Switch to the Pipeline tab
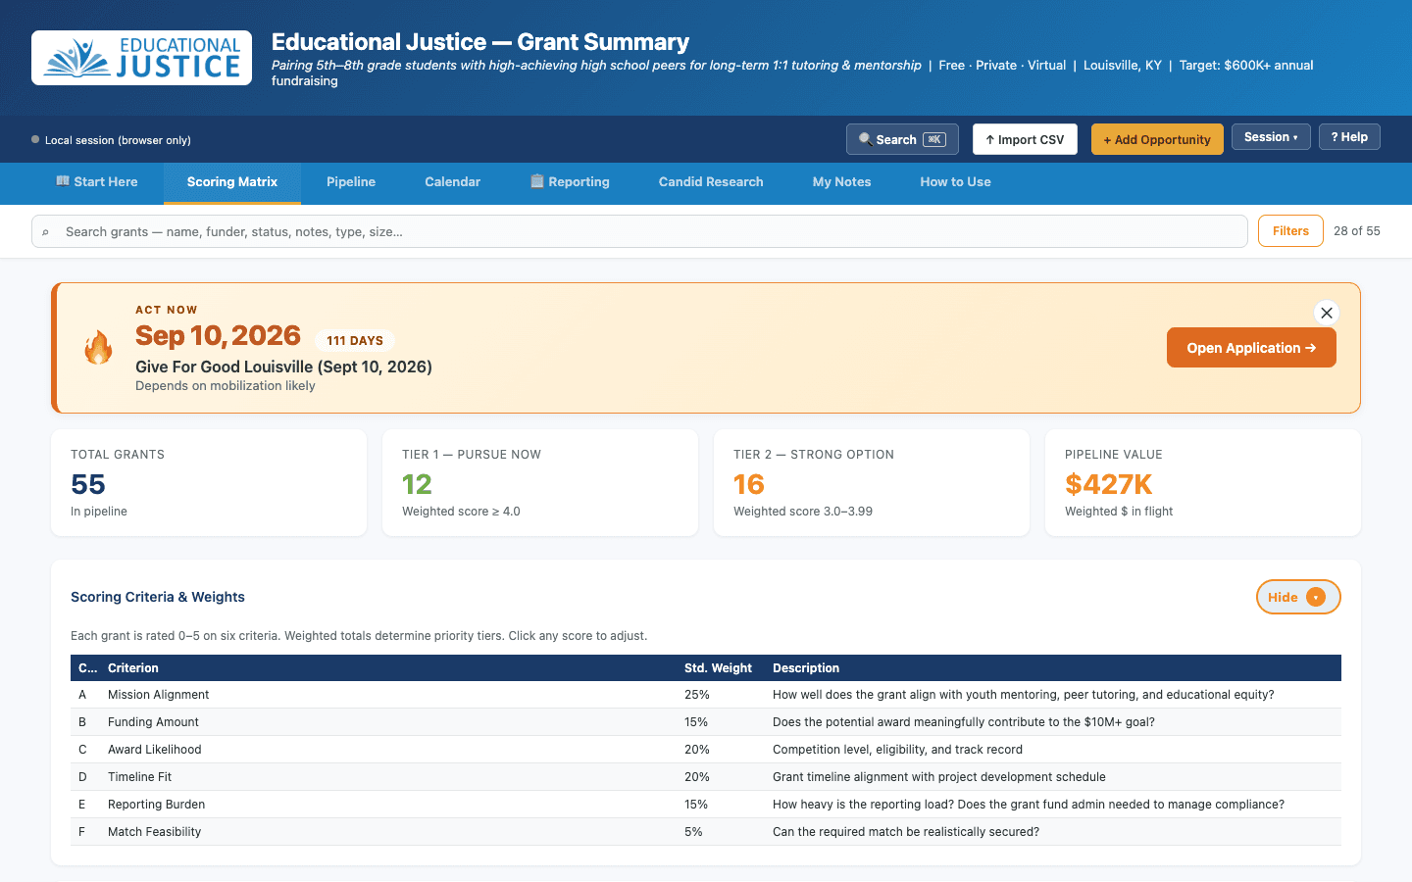 [x=351, y=182]
